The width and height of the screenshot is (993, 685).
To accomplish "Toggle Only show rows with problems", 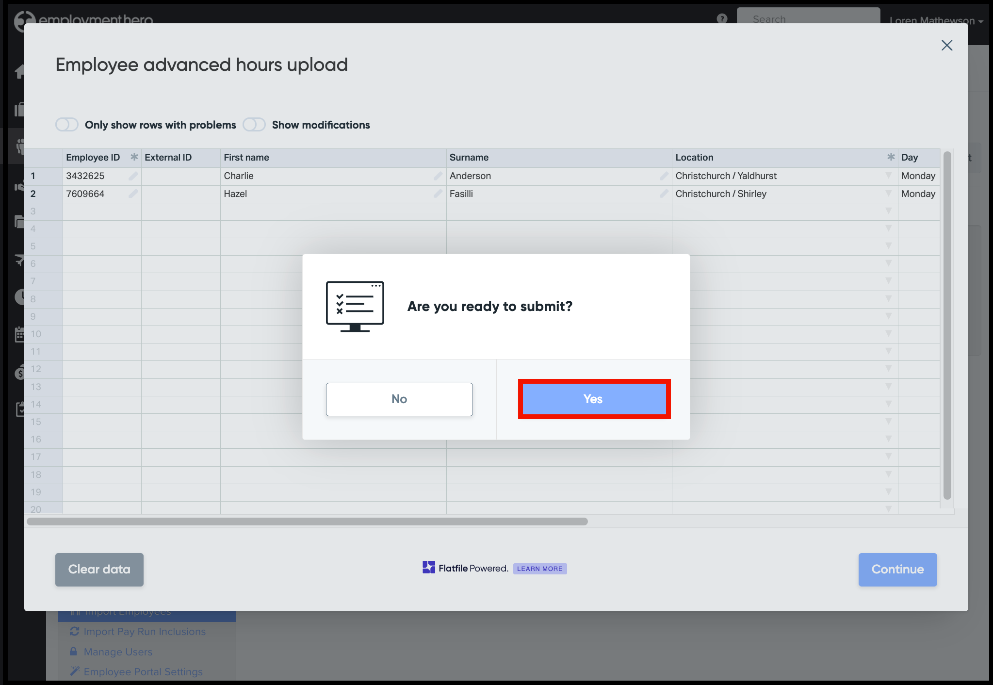I will pyautogui.click(x=67, y=125).
